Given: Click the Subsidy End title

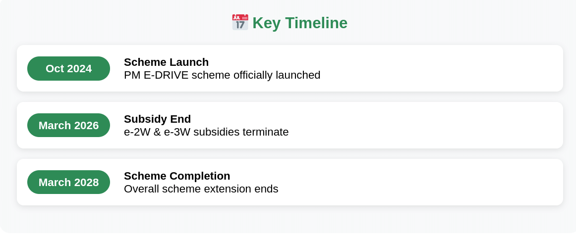Looking at the screenshot, I should tap(157, 119).
